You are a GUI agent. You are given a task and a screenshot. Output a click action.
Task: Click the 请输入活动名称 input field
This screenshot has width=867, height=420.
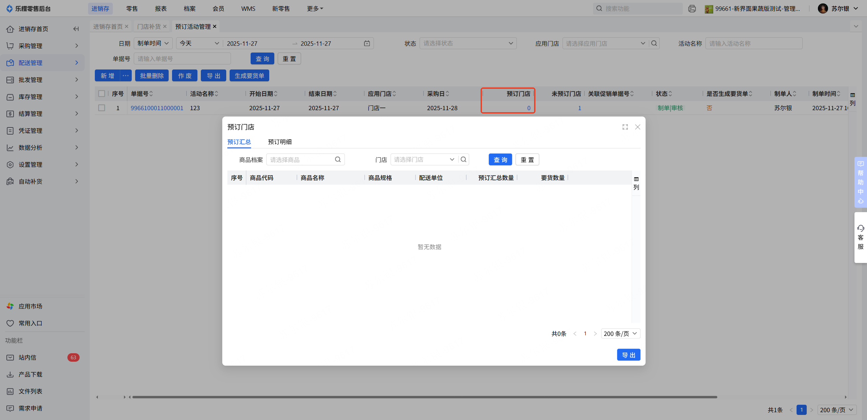(753, 43)
